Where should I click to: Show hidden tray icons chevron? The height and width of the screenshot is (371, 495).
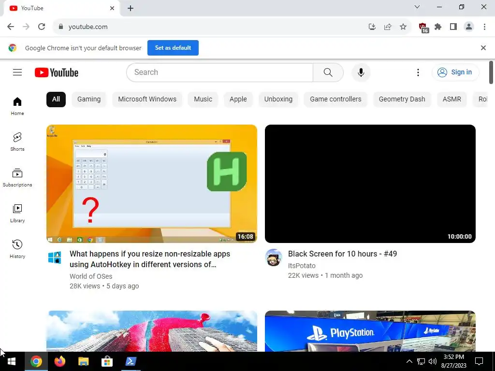pyautogui.click(x=409, y=361)
